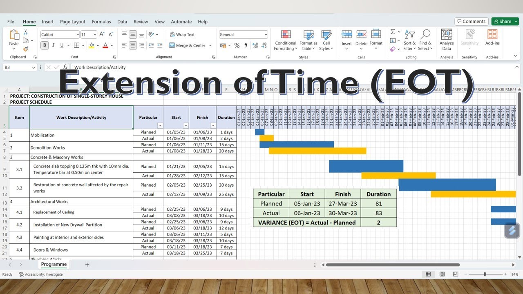Apply the fill color bucket icon

(92, 45)
